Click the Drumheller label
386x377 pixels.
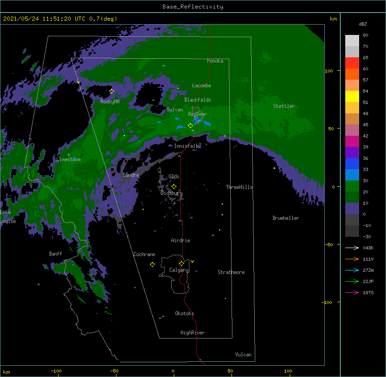[x=286, y=218]
